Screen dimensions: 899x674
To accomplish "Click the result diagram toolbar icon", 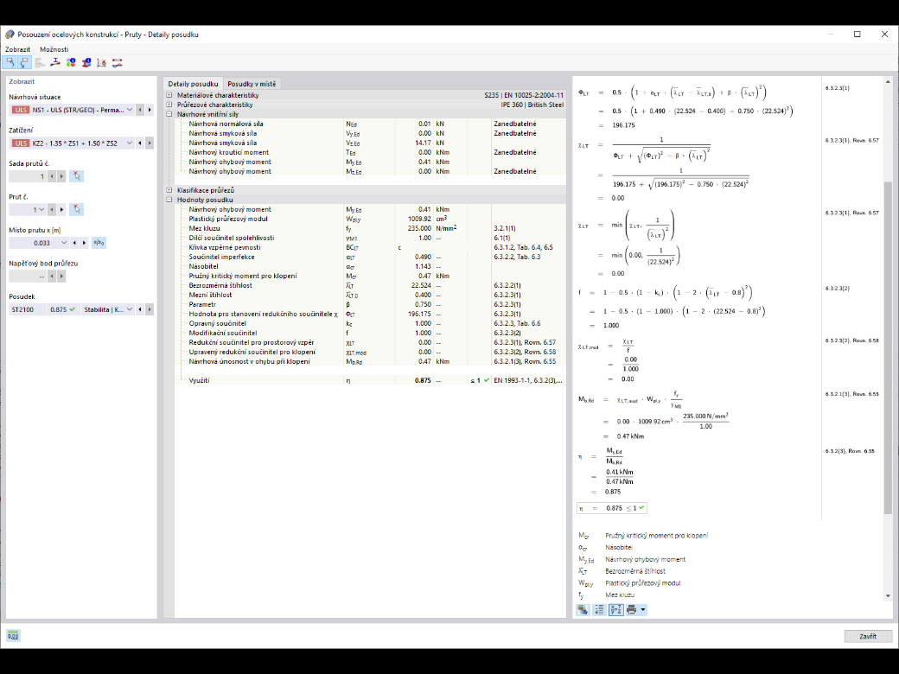I will [x=101, y=62].
